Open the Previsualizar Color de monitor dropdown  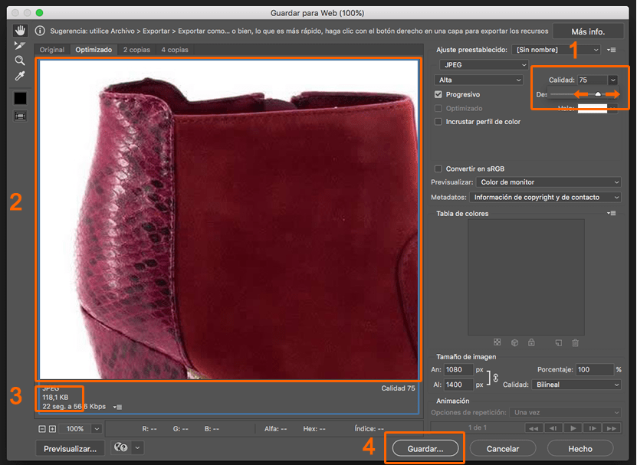(547, 182)
